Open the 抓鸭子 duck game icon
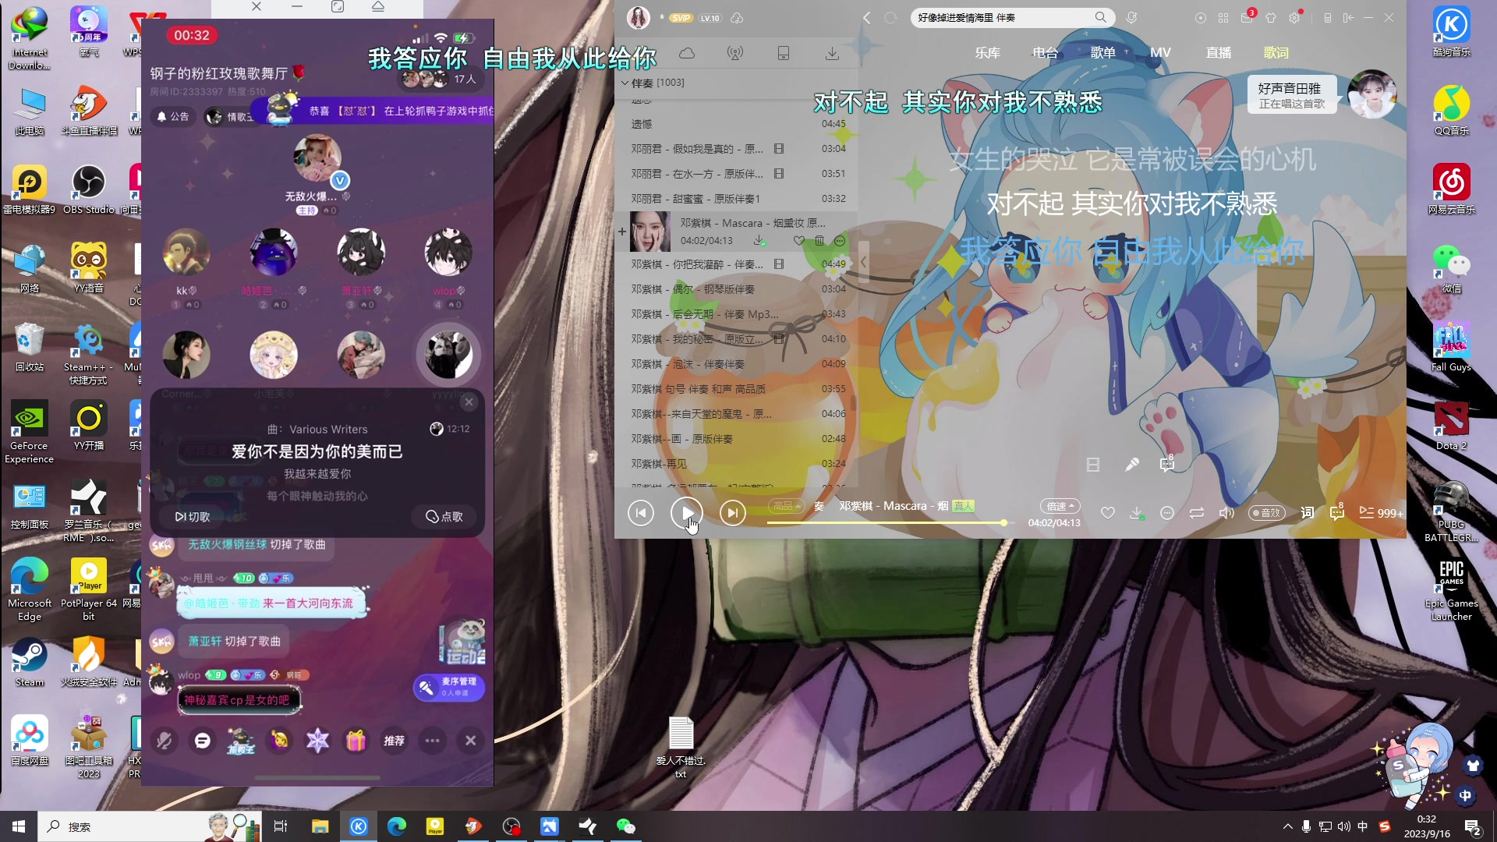This screenshot has height=842, width=1497. [241, 741]
